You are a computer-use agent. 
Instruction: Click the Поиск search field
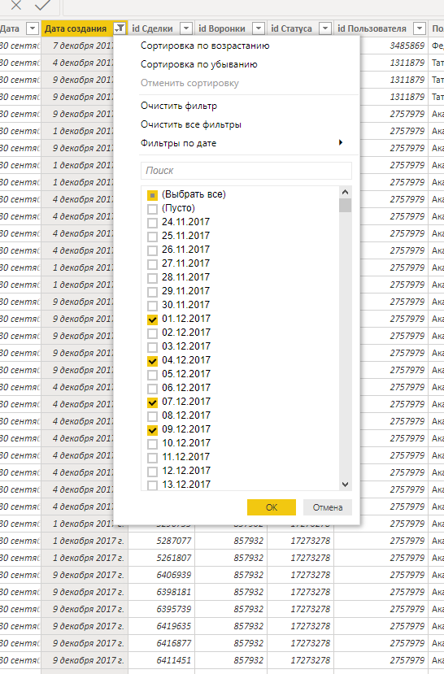[x=246, y=171]
